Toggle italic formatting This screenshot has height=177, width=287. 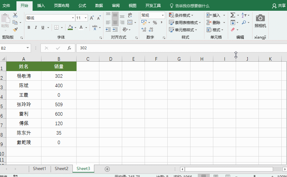click(36, 27)
